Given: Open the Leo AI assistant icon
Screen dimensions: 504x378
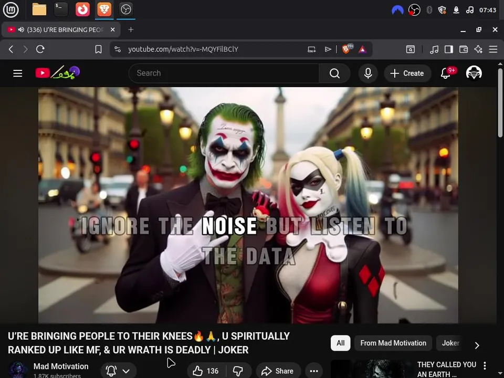Looking at the screenshot, I should point(478,49).
